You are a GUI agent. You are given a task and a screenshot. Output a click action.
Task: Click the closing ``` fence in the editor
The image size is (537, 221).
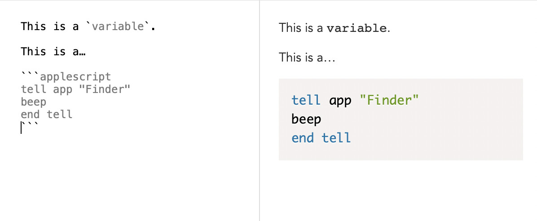30,127
